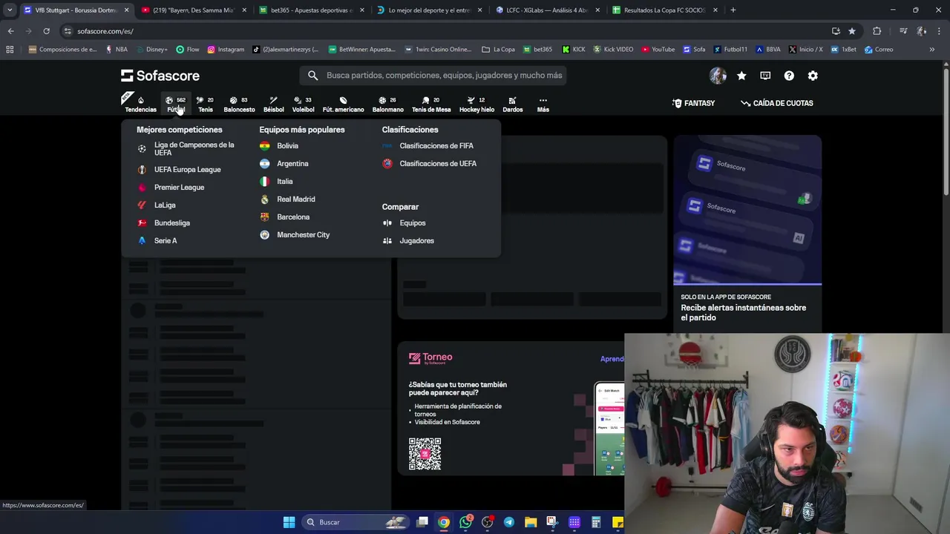
Task: Open the tab search dropdown arrow
Action: [x=9, y=10]
